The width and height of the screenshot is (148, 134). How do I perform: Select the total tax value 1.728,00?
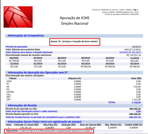click(136, 103)
